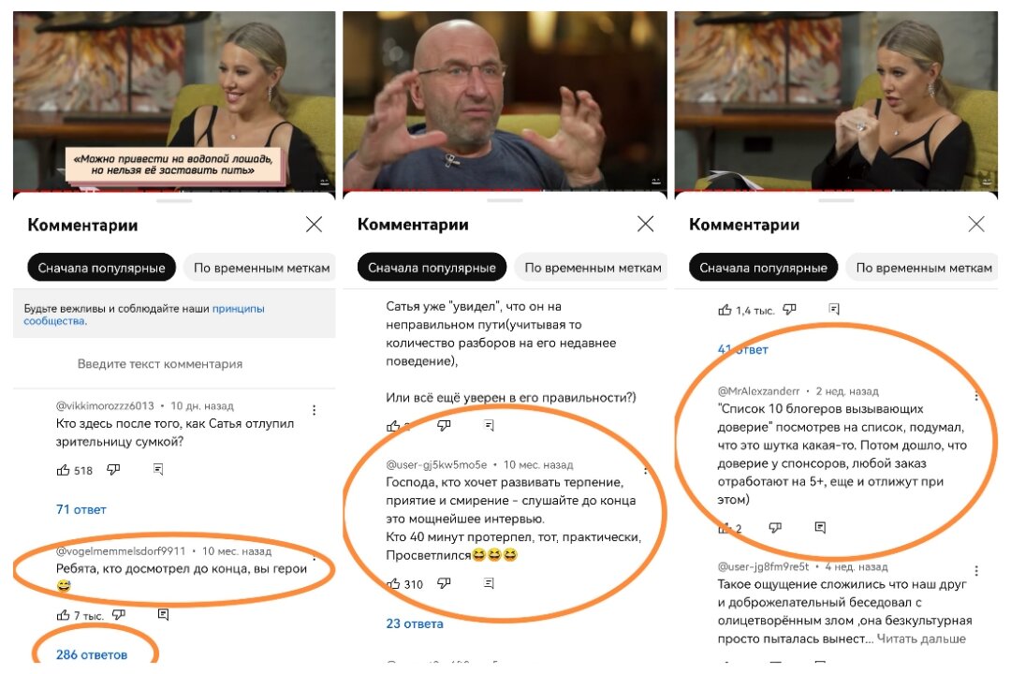Open reply icon under 7 тыс. comment
1011x674 pixels.
163,615
